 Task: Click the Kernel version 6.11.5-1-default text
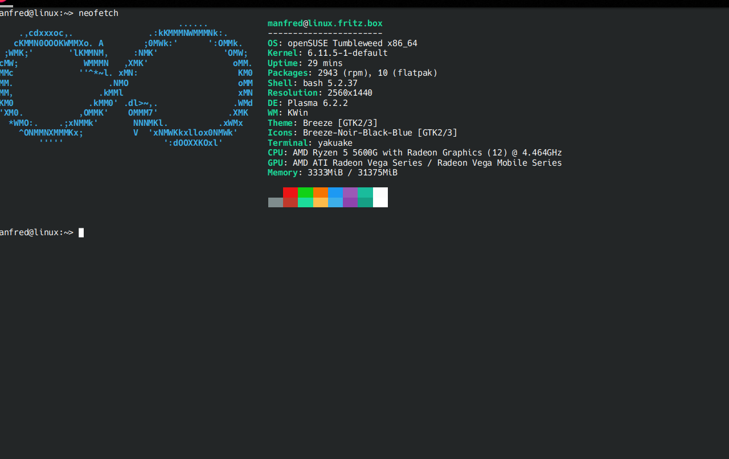347,53
